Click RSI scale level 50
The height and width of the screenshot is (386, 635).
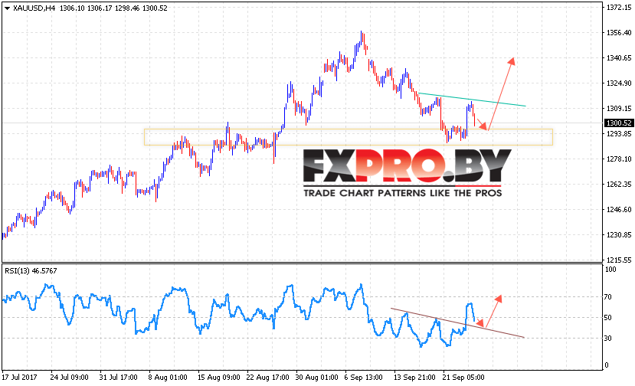pos(608,318)
